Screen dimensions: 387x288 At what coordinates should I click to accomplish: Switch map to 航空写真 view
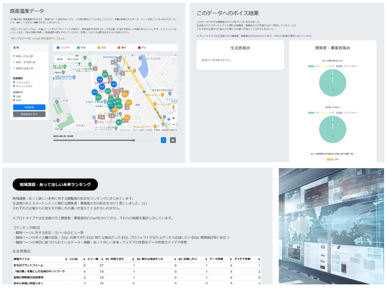(73, 59)
